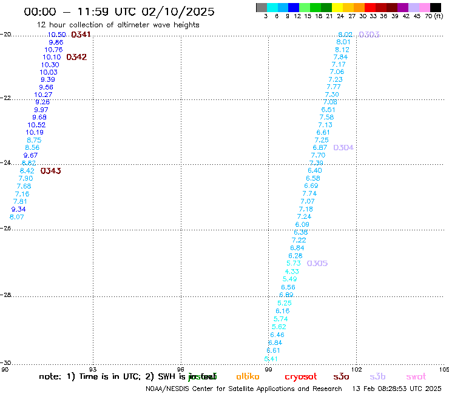The image size is (449, 394).
Task: Click the '00:00 – 11:59 UTC 02/10/2025' title
Action: [119, 12]
